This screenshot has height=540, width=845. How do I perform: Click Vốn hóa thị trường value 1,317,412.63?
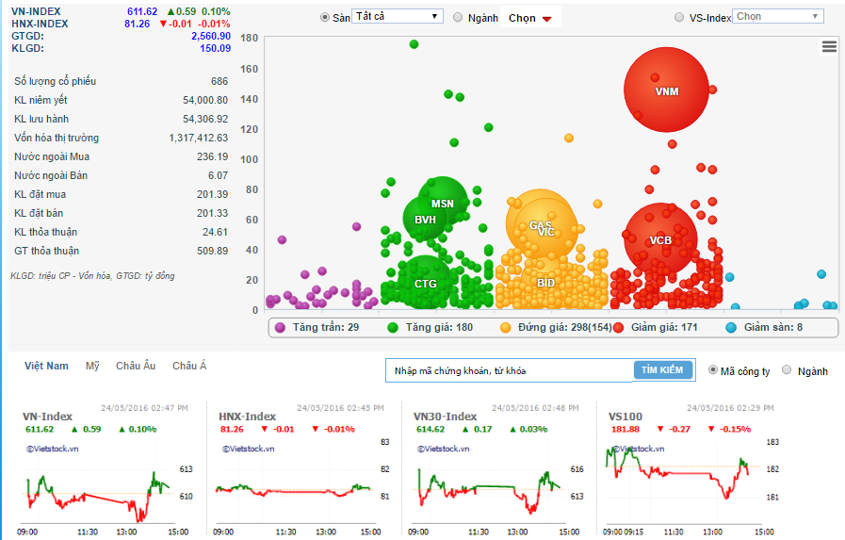pos(199,138)
